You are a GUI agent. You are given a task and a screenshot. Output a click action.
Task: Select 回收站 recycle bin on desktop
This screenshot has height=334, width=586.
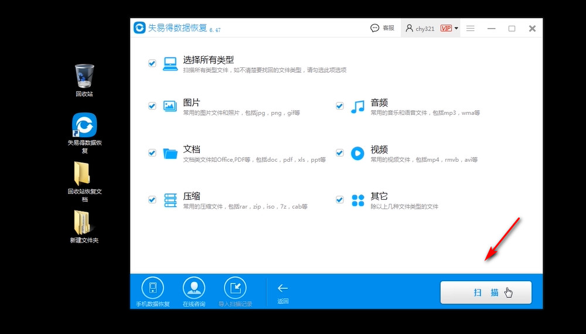pos(84,81)
